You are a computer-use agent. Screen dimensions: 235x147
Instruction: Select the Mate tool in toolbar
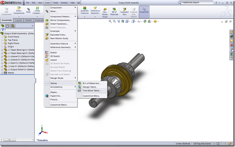click(x=28, y=11)
